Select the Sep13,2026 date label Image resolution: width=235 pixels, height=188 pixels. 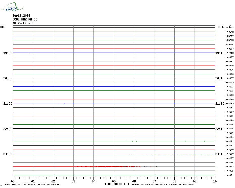21,16
